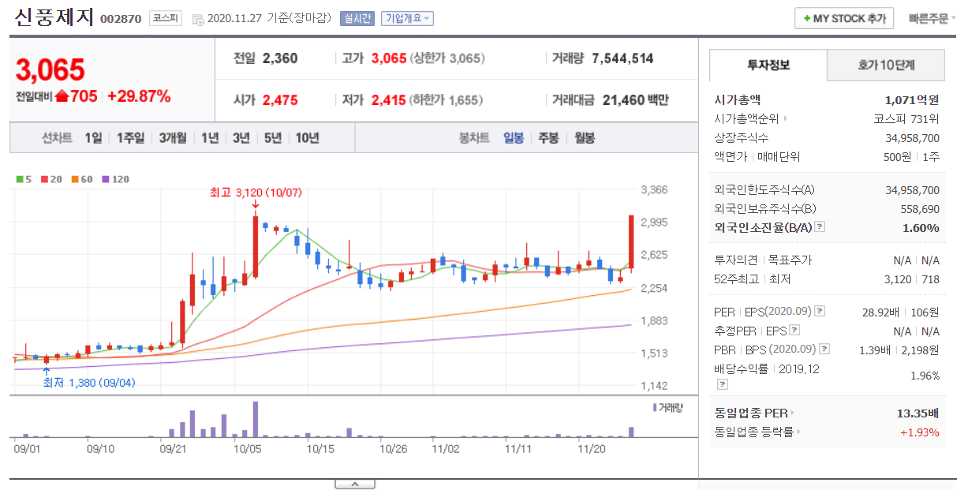This screenshot has width=968, height=490.
Task: Click the stock code 002870
Action: pyautogui.click(x=120, y=20)
